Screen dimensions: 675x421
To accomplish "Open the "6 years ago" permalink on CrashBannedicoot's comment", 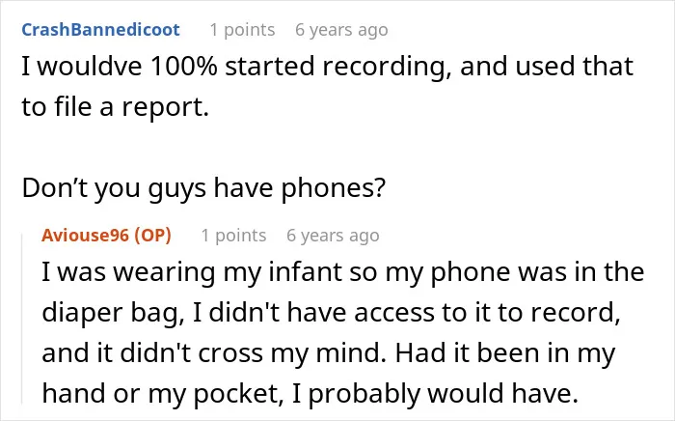I will tap(341, 30).
